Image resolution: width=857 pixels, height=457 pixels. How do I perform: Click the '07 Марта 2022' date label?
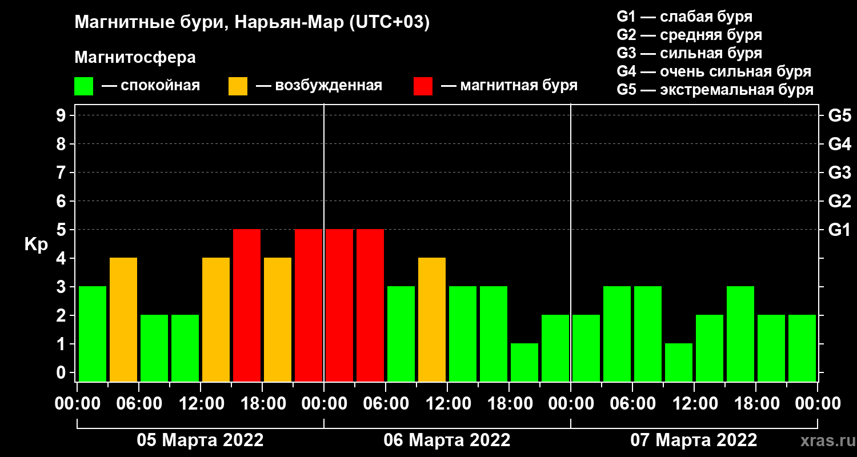tap(694, 440)
